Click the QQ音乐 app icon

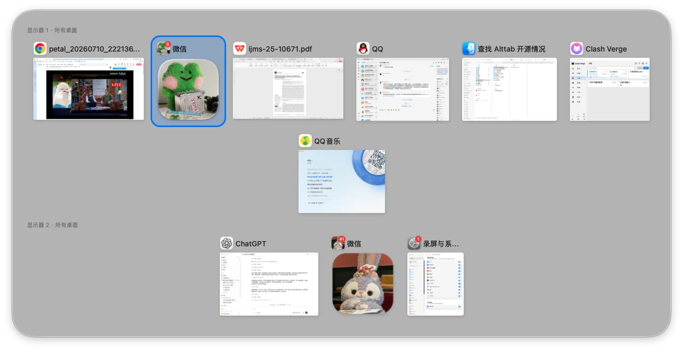click(305, 141)
